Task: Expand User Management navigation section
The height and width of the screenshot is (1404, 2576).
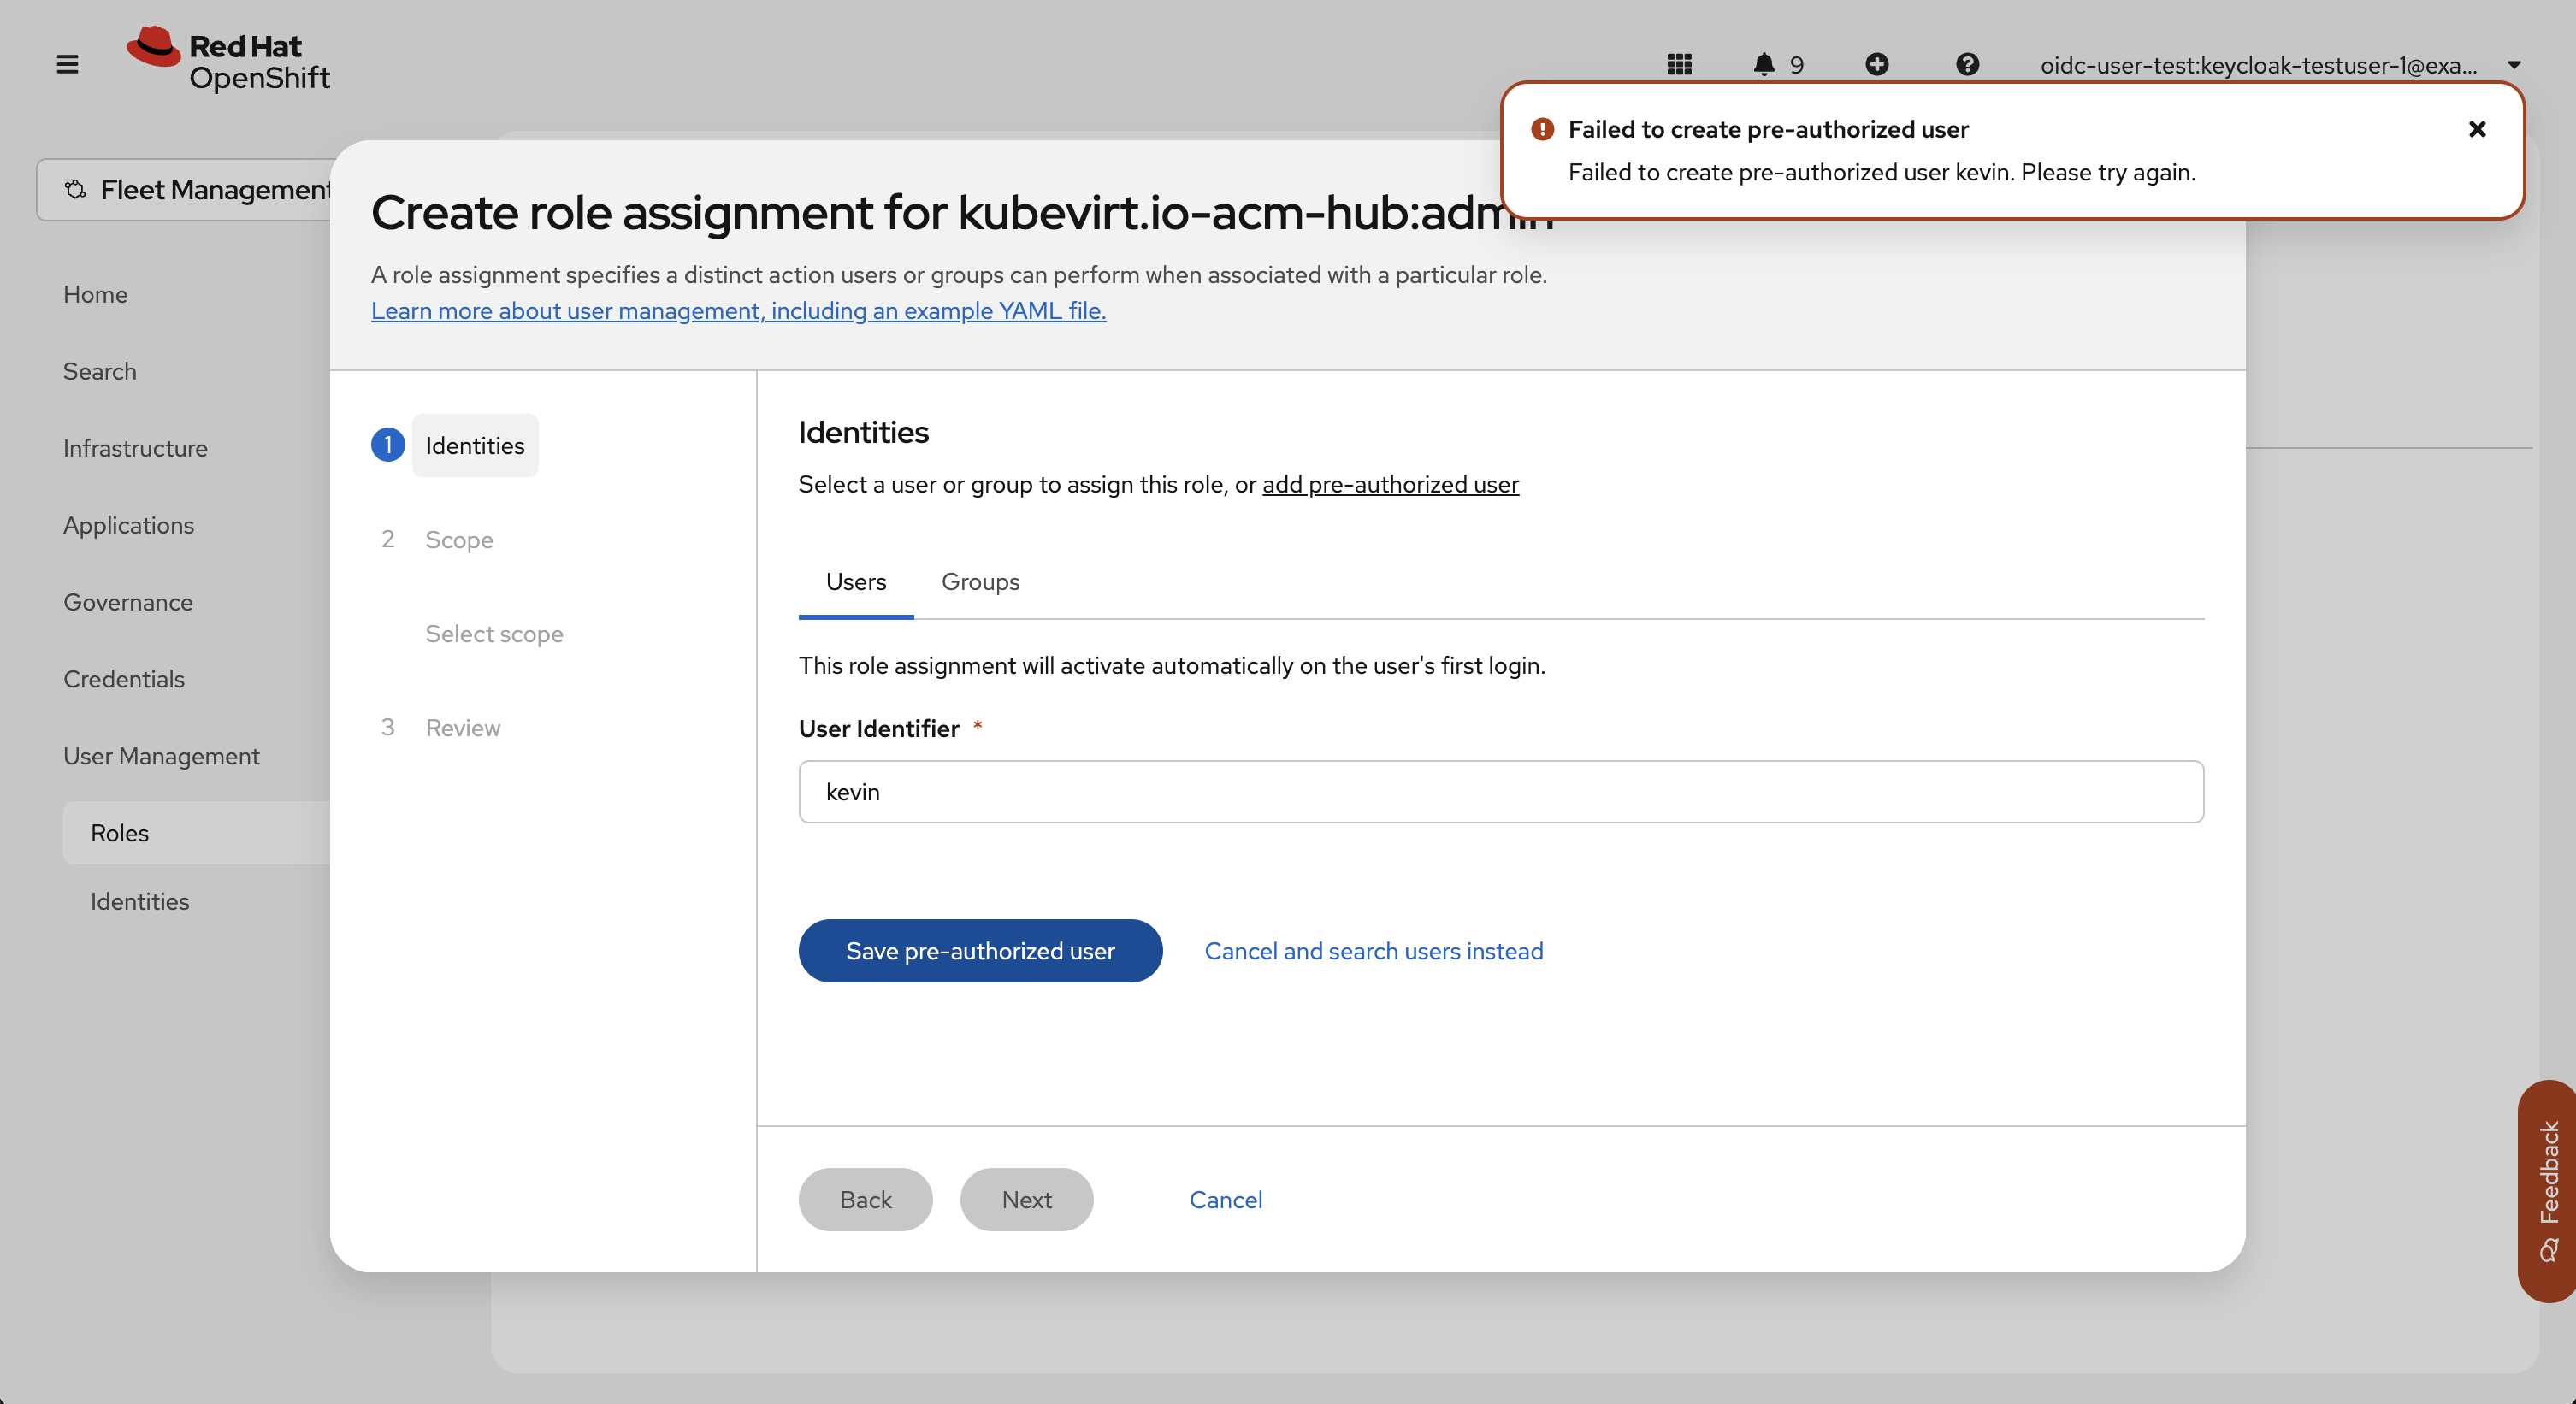Action: point(161,756)
